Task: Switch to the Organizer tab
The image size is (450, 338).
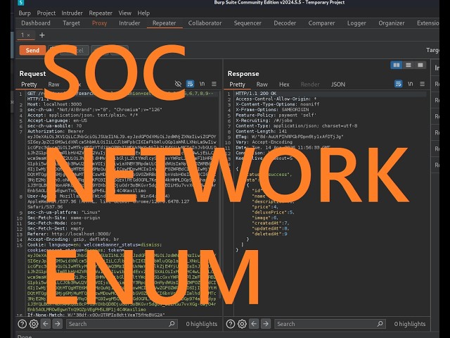Action: pyautogui.click(x=392, y=23)
